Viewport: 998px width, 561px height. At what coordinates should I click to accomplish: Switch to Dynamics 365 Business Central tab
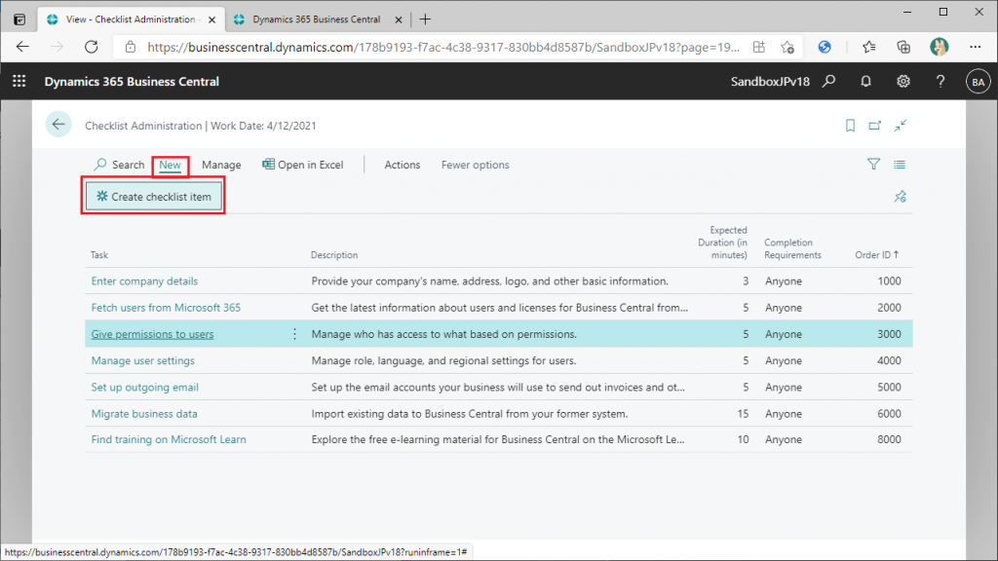[317, 19]
